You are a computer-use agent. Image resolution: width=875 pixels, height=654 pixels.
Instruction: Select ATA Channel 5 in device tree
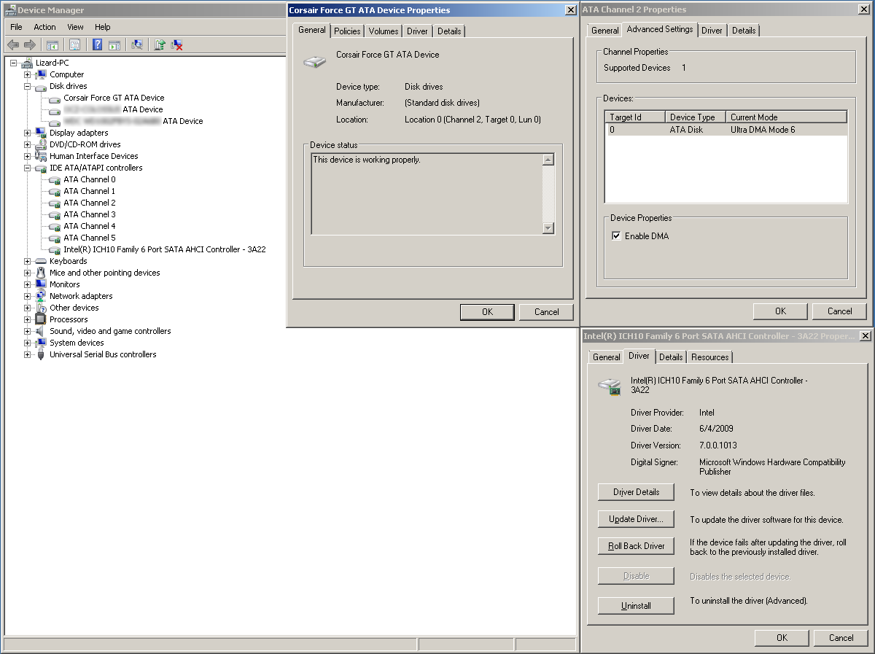tap(90, 238)
